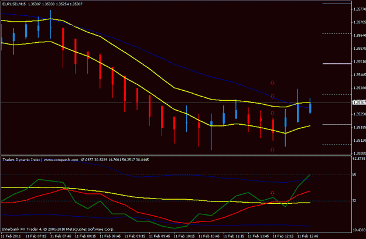Click the 1.35250 price axis label
This screenshot has height=239, width=366.
(360, 114)
